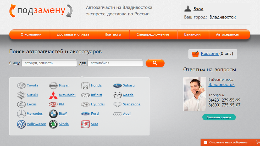Click the user silhouette icon near Вход

[188, 9]
